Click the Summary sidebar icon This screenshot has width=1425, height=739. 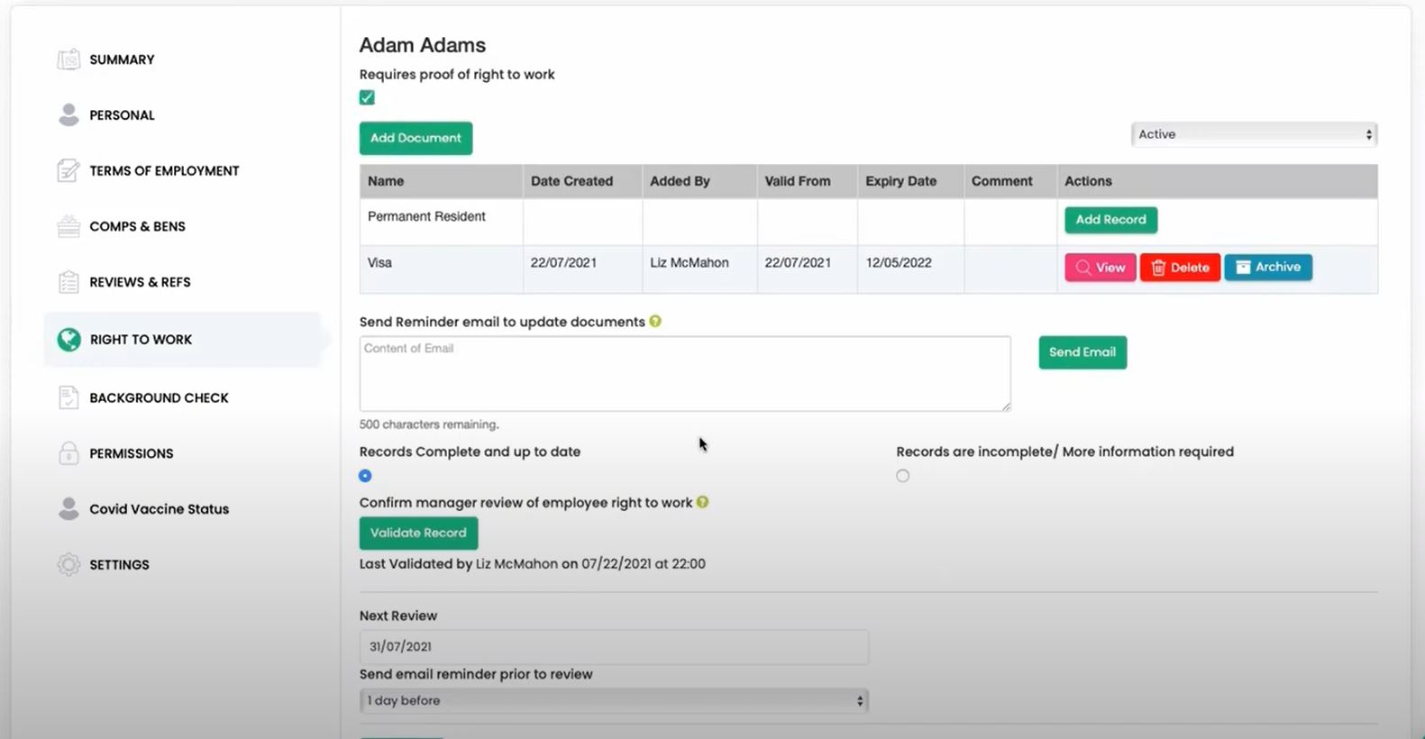coord(69,59)
